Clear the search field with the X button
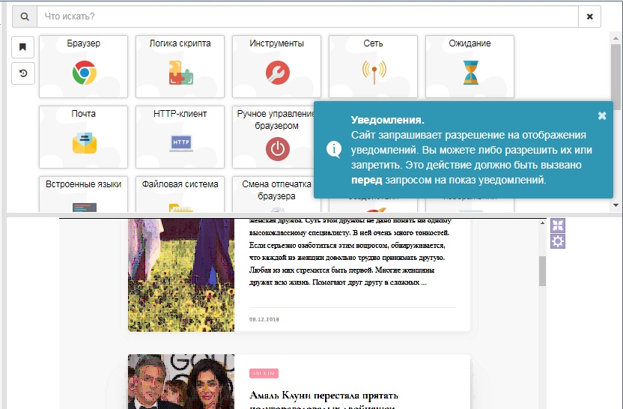The image size is (623, 409). (589, 16)
